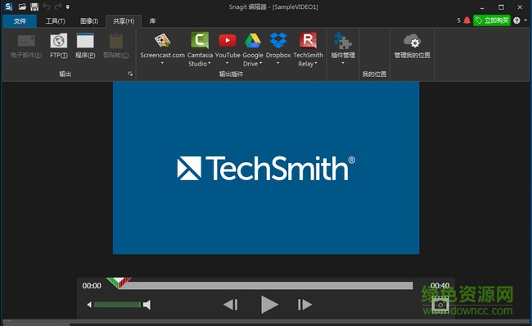The width and height of the screenshot is (532, 326).
Task: Expand the TechSmith Relay dropdown arrow
Action: click(x=316, y=64)
